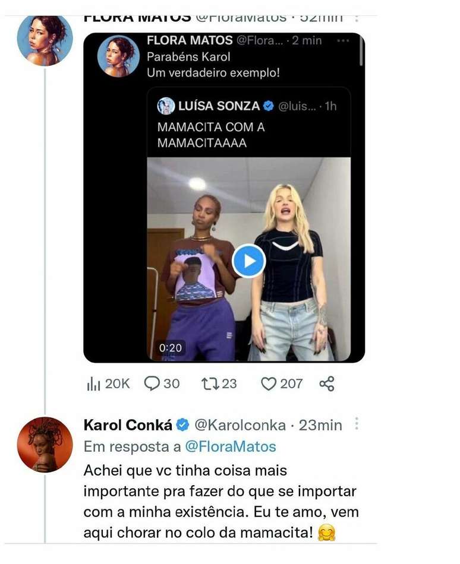Like the tweet with the heart icon
Image resolution: width=460 pixels, height=564 pixels.
click(x=269, y=384)
